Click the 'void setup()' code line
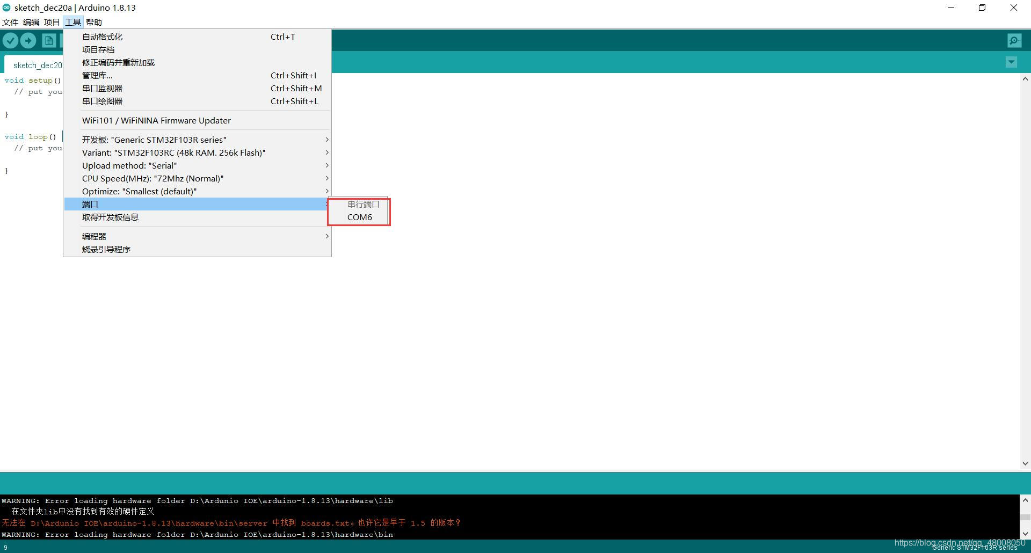 [33, 81]
